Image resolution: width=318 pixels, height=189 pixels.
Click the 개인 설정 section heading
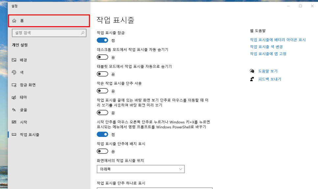click(x=20, y=45)
